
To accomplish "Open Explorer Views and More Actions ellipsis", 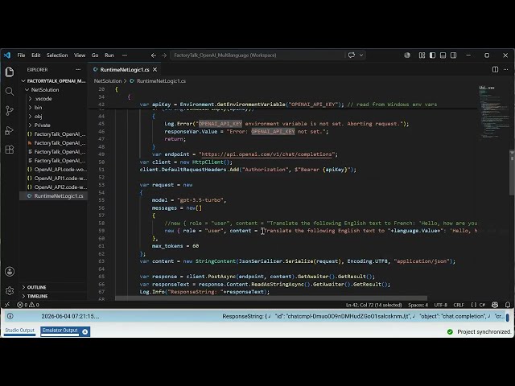I will [78, 70].
